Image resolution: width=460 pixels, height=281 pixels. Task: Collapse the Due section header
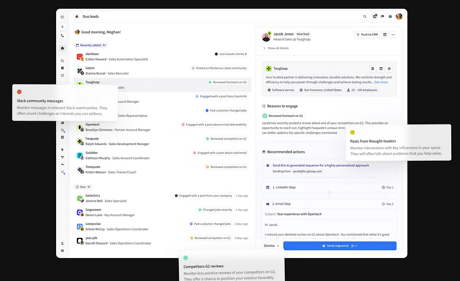point(83,187)
